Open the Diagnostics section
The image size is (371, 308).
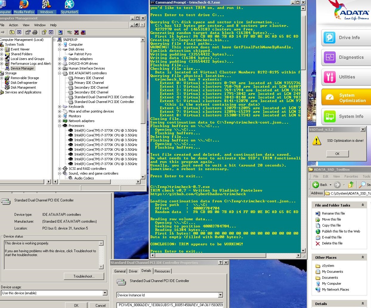pos(346,57)
